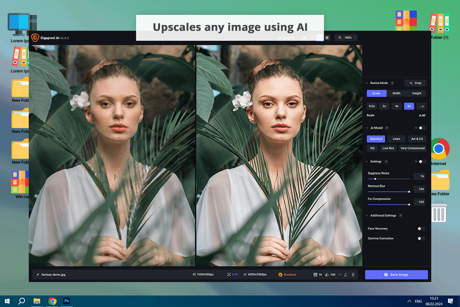Collapse the Settings section
Image resolution: width=460 pixels, height=307 pixels.
(367, 162)
